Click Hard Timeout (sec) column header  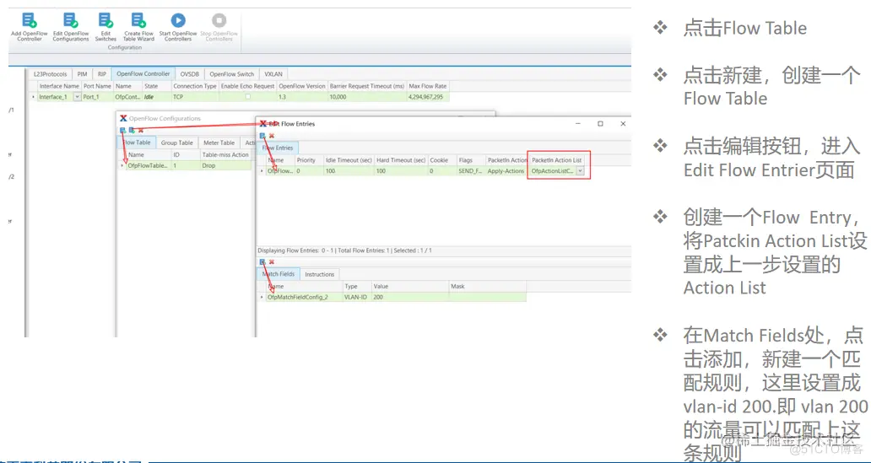(401, 160)
